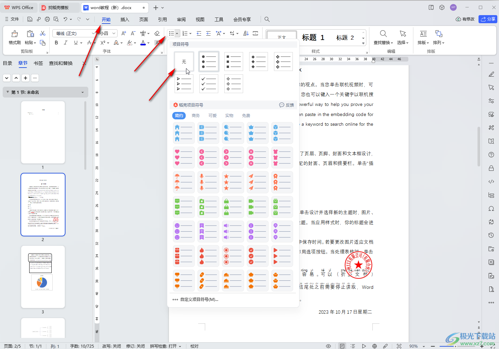The image size is (499, 349).
Task: Click the Undo arrow icon
Action: [65, 19]
